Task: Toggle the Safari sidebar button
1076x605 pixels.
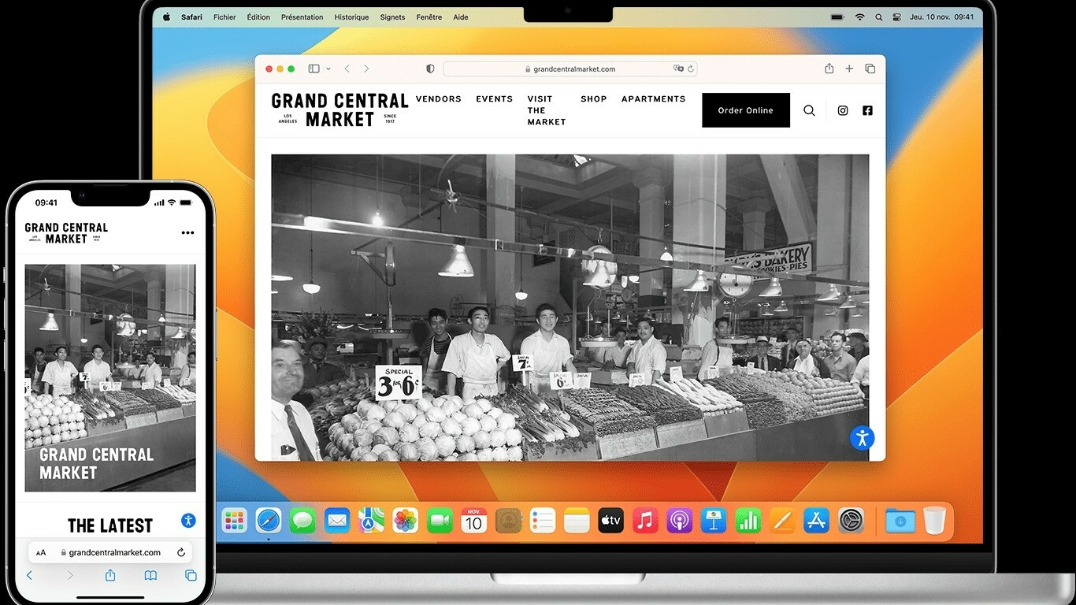Action: [x=314, y=69]
